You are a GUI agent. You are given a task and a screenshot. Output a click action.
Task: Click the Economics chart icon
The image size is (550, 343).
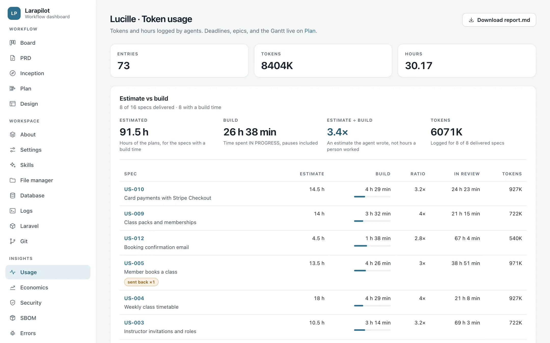tap(12, 287)
